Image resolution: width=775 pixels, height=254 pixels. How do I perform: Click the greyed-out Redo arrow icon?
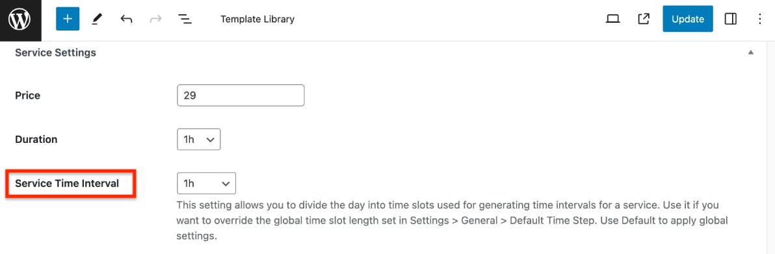tap(155, 19)
